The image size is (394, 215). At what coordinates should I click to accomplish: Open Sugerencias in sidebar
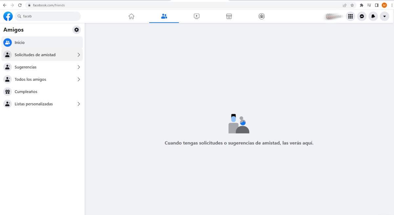tap(42, 67)
